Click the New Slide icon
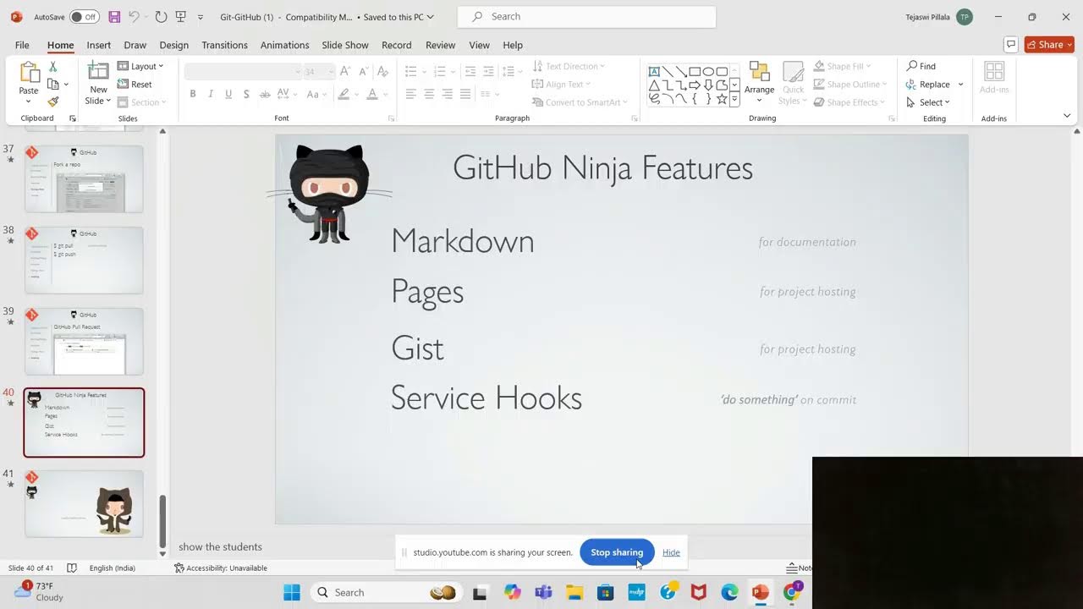The width and height of the screenshot is (1083, 609). pos(99,73)
